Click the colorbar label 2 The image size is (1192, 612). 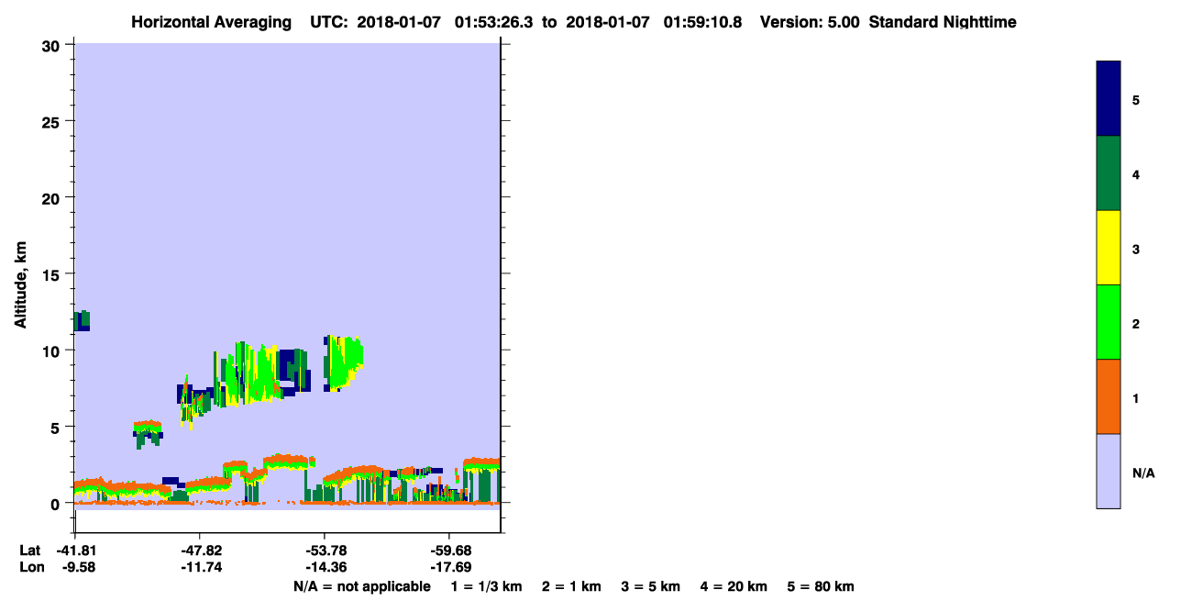pos(1136,324)
